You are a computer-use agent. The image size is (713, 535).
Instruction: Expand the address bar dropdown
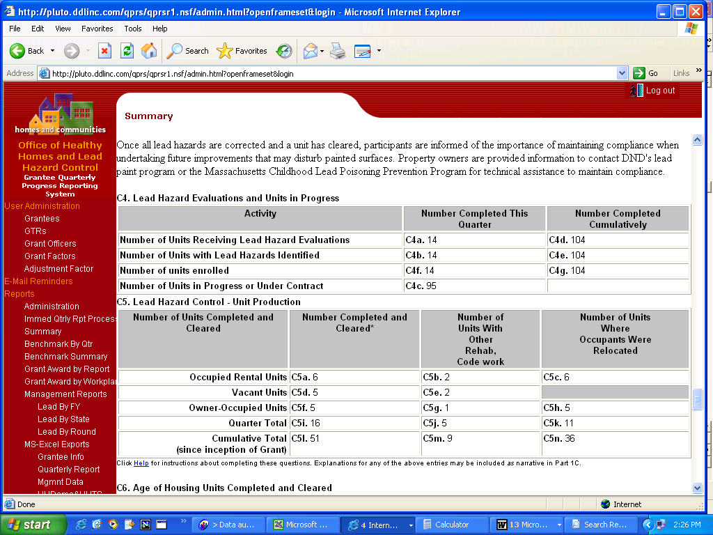tap(622, 73)
